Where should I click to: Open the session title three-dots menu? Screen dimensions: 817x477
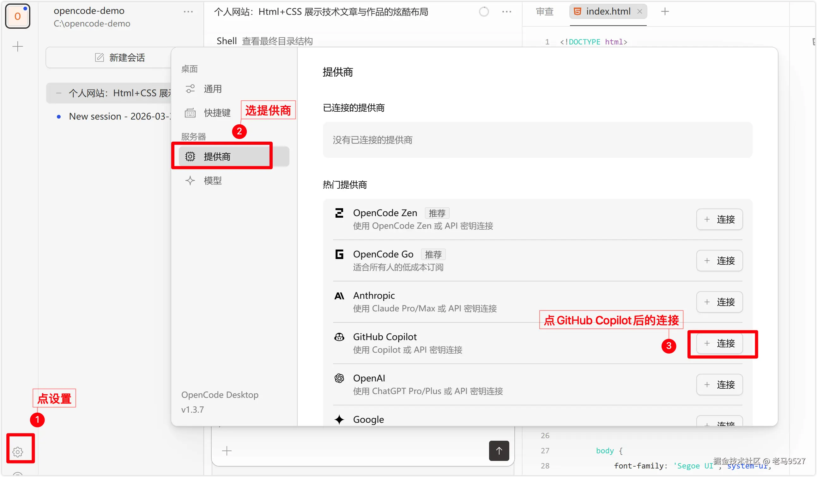(506, 12)
